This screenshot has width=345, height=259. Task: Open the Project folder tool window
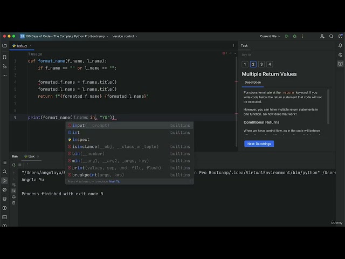[4, 45]
